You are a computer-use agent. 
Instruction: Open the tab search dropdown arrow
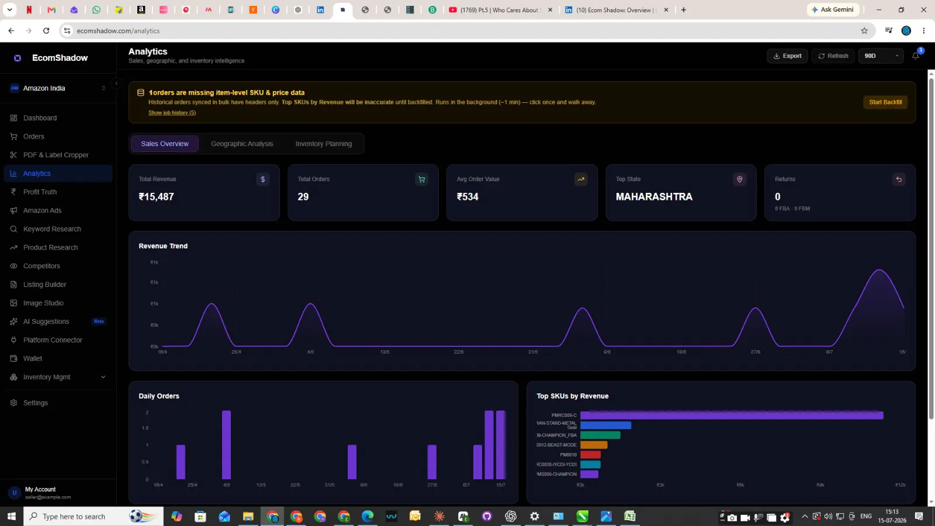[x=9, y=10]
